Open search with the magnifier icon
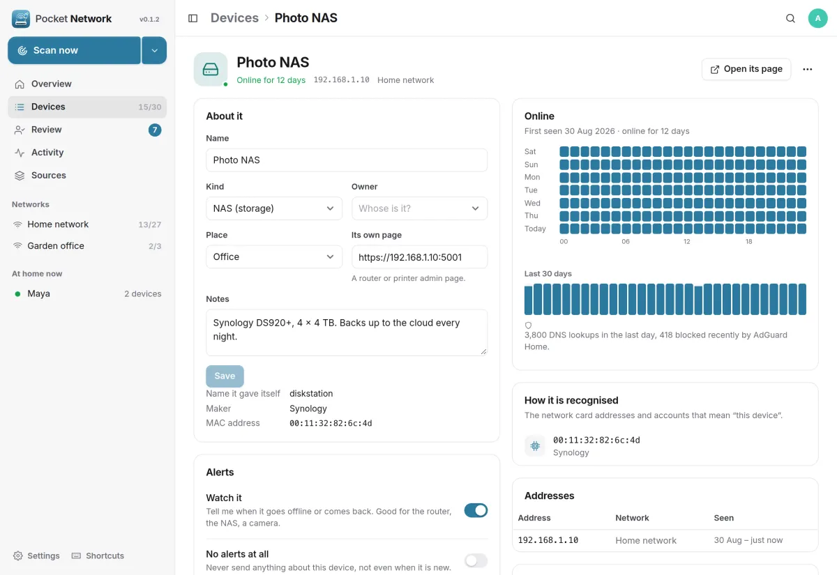 790,18
